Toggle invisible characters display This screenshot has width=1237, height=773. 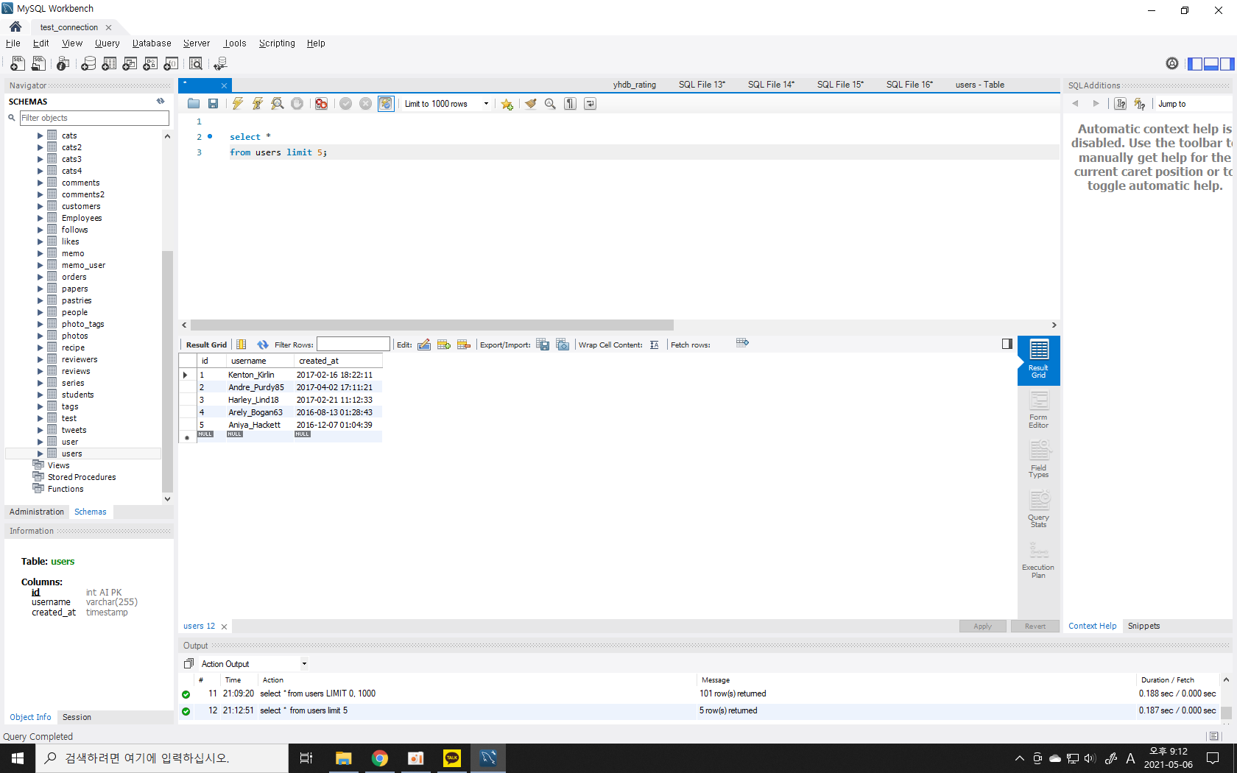570,104
